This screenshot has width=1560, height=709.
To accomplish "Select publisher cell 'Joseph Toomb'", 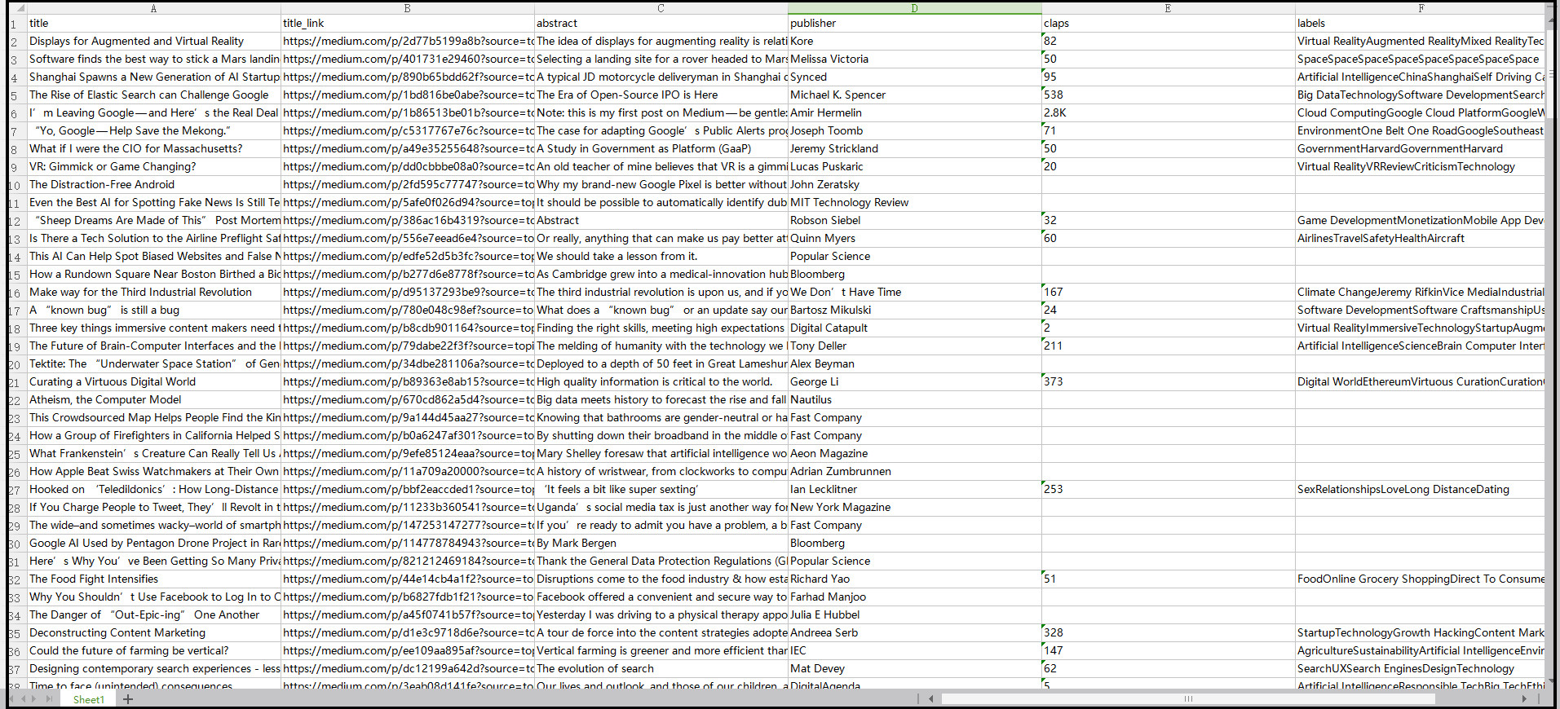I will (x=914, y=130).
